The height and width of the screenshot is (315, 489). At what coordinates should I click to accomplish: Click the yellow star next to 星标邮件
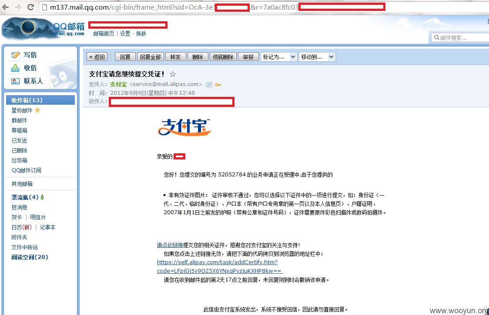(37, 110)
